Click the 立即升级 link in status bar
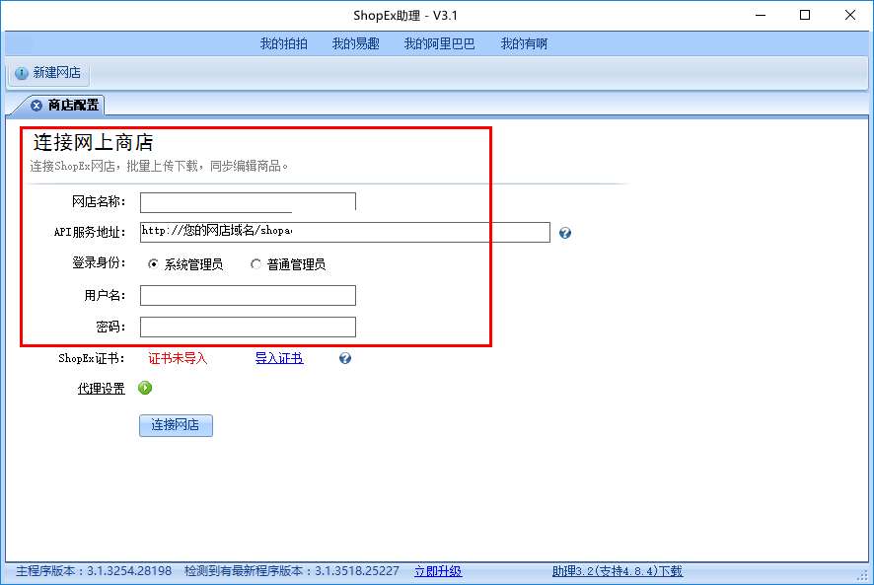 [438, 571]
